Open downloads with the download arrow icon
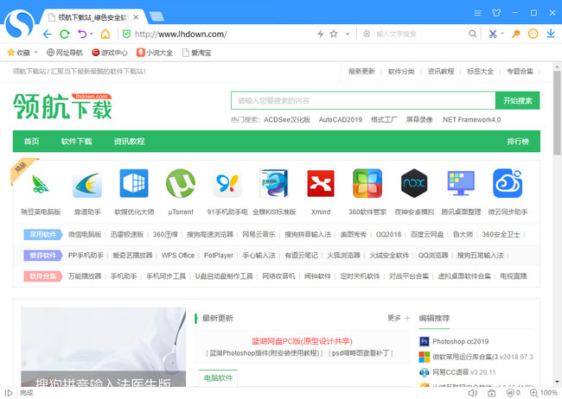This screenshot has width=562, height=399. 551,34
